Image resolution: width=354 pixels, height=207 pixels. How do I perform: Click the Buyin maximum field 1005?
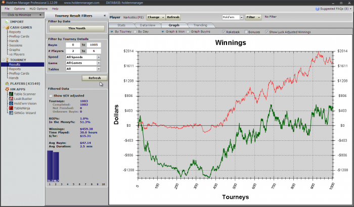point(94,45)
